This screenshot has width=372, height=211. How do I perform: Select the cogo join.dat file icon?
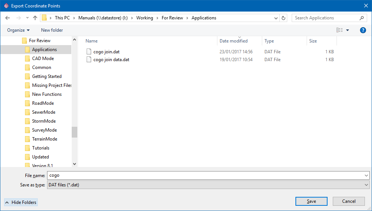(x=89, y=52)
